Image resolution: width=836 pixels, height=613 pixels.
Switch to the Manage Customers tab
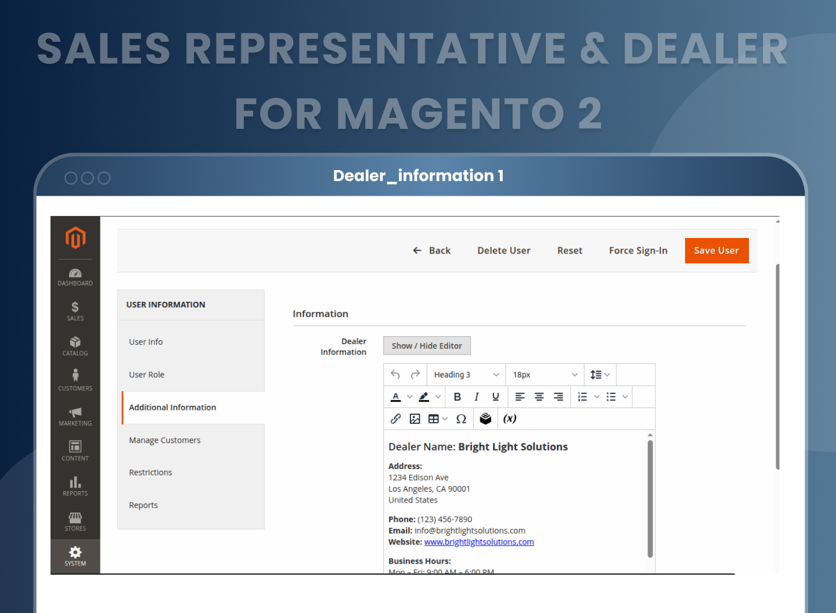click(x=164, y=440)
